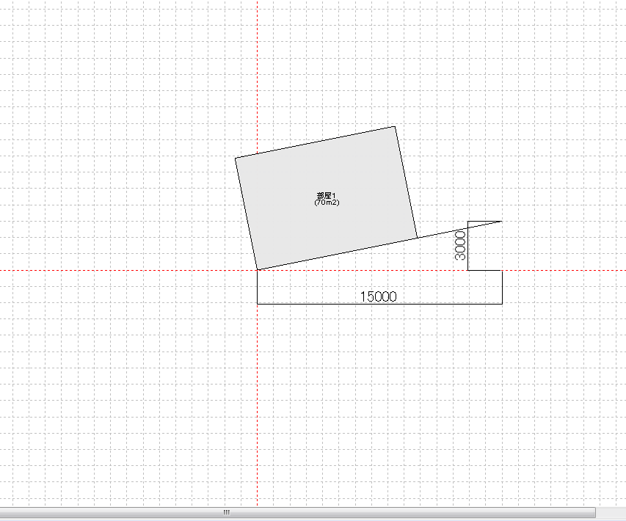Viewport: 626px width, 521px height.
Task: Click the room's top-right corner vertex
Action: click(x=396, y=126)
